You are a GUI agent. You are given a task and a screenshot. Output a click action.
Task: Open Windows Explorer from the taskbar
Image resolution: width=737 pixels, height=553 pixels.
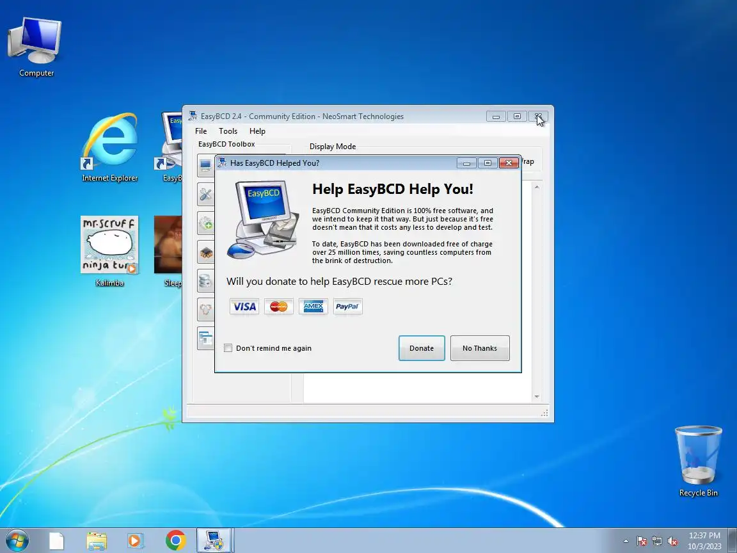coord(97,541)
